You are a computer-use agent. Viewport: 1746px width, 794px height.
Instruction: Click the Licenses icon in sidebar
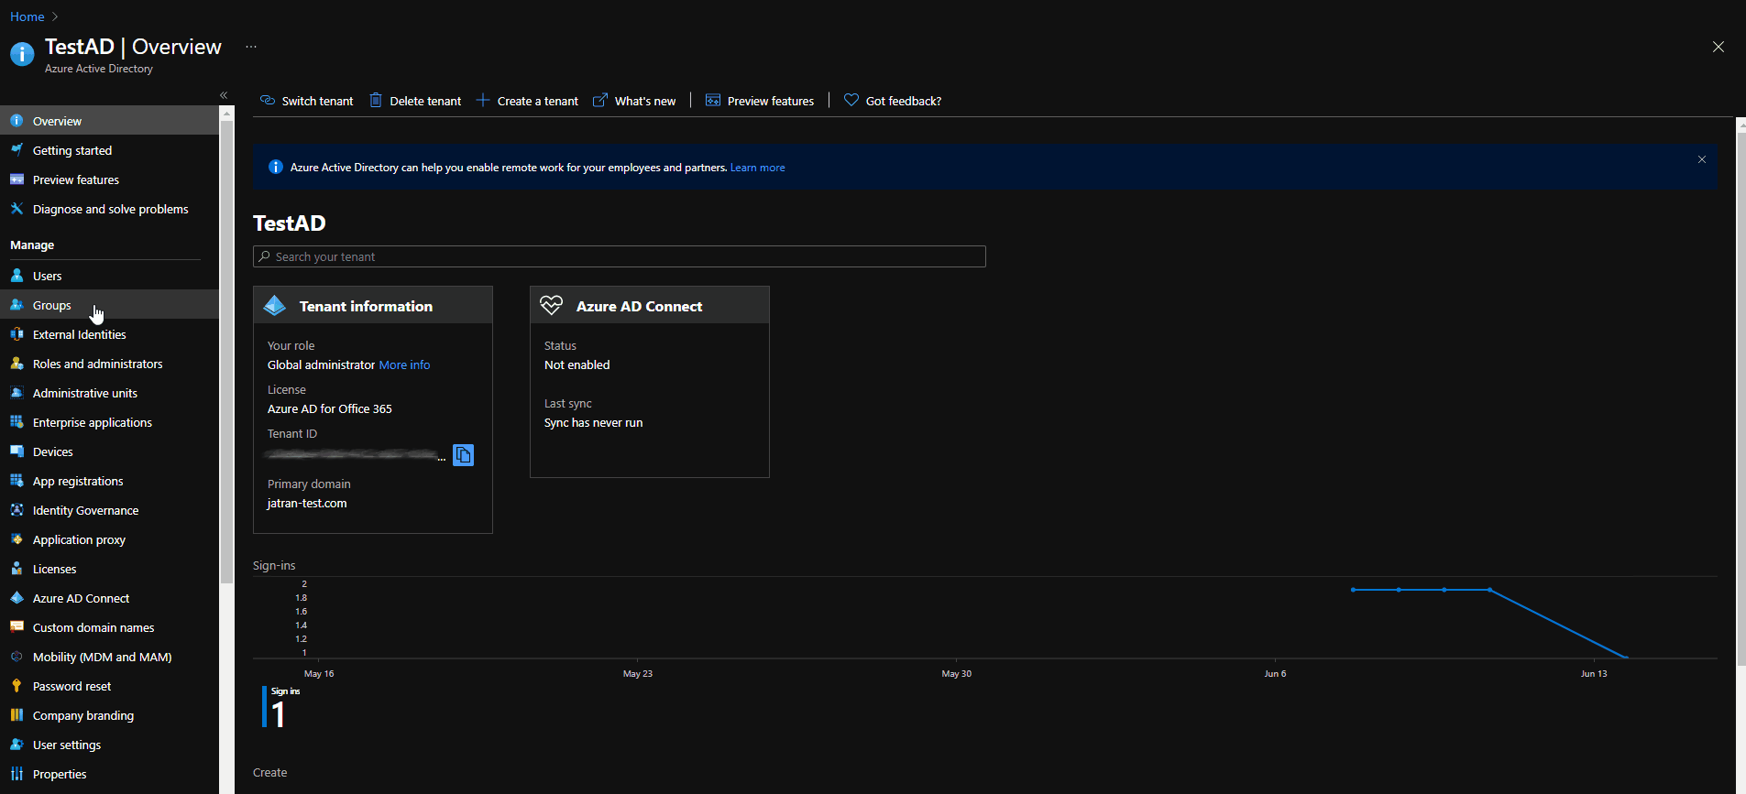point(16,569)
